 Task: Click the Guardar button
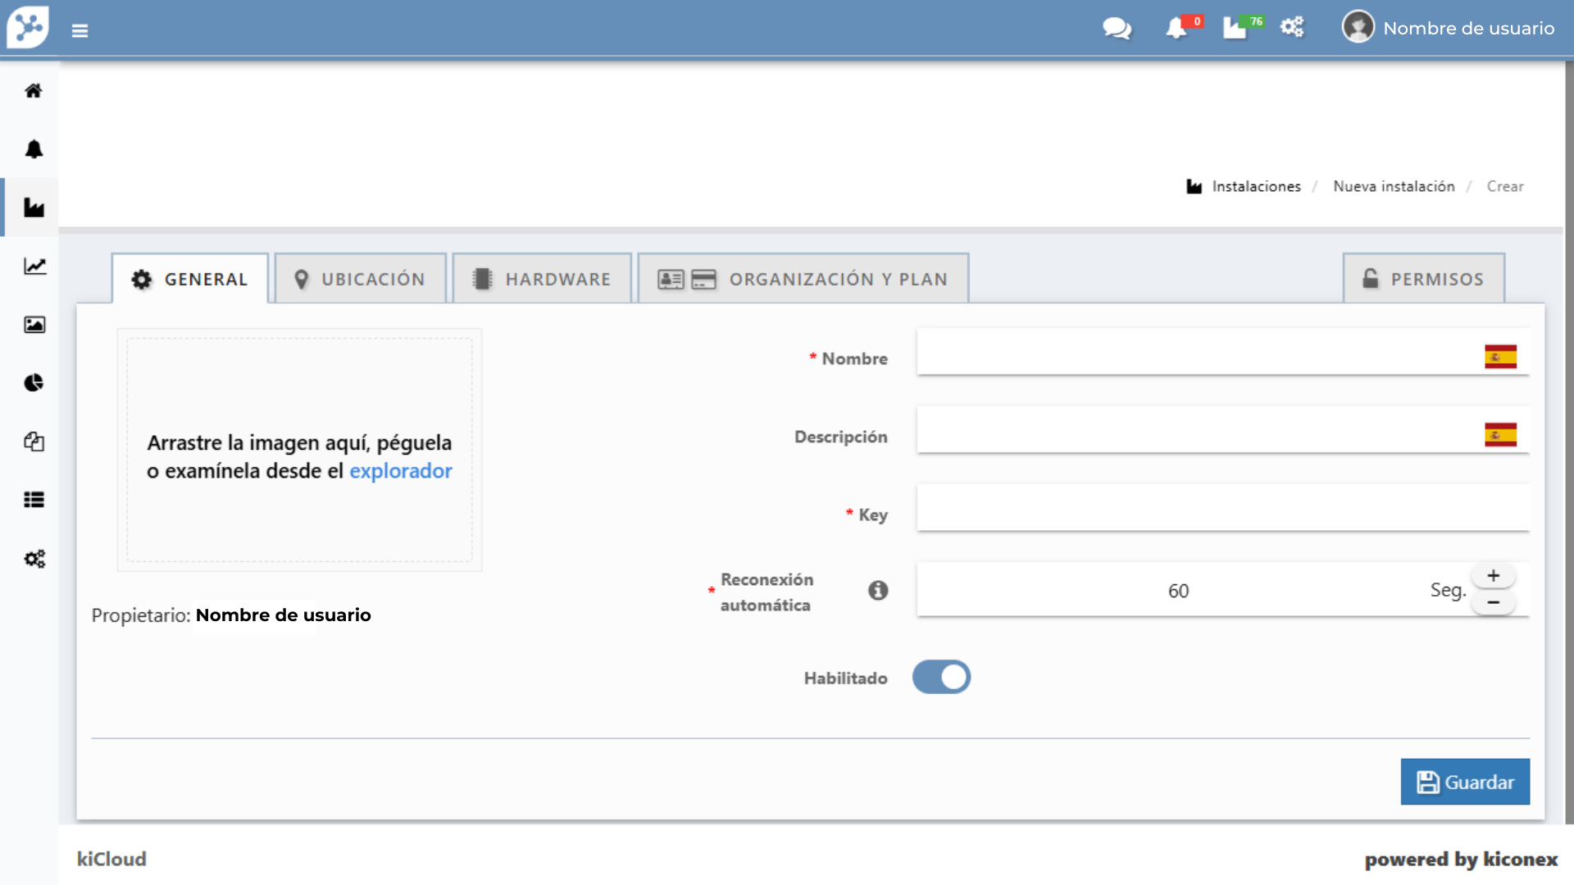point(1465,782)
